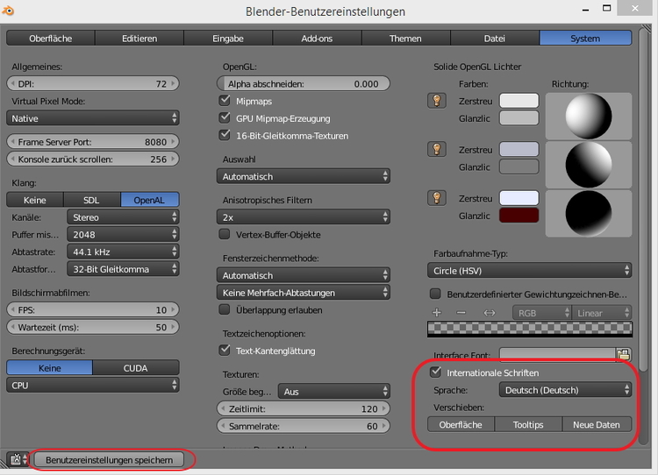
Task: Switch to the Oberfläche tab
Action: click(x=51, y=39)
